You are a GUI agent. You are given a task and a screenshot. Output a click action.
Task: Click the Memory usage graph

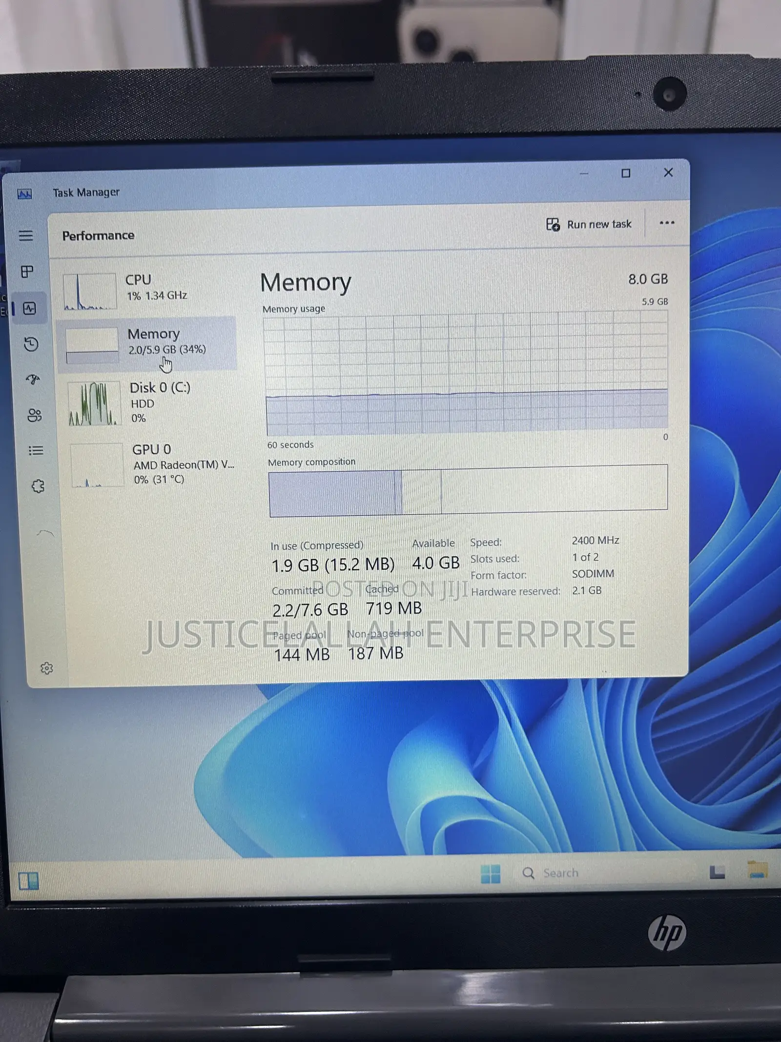(x=466, y=374)
